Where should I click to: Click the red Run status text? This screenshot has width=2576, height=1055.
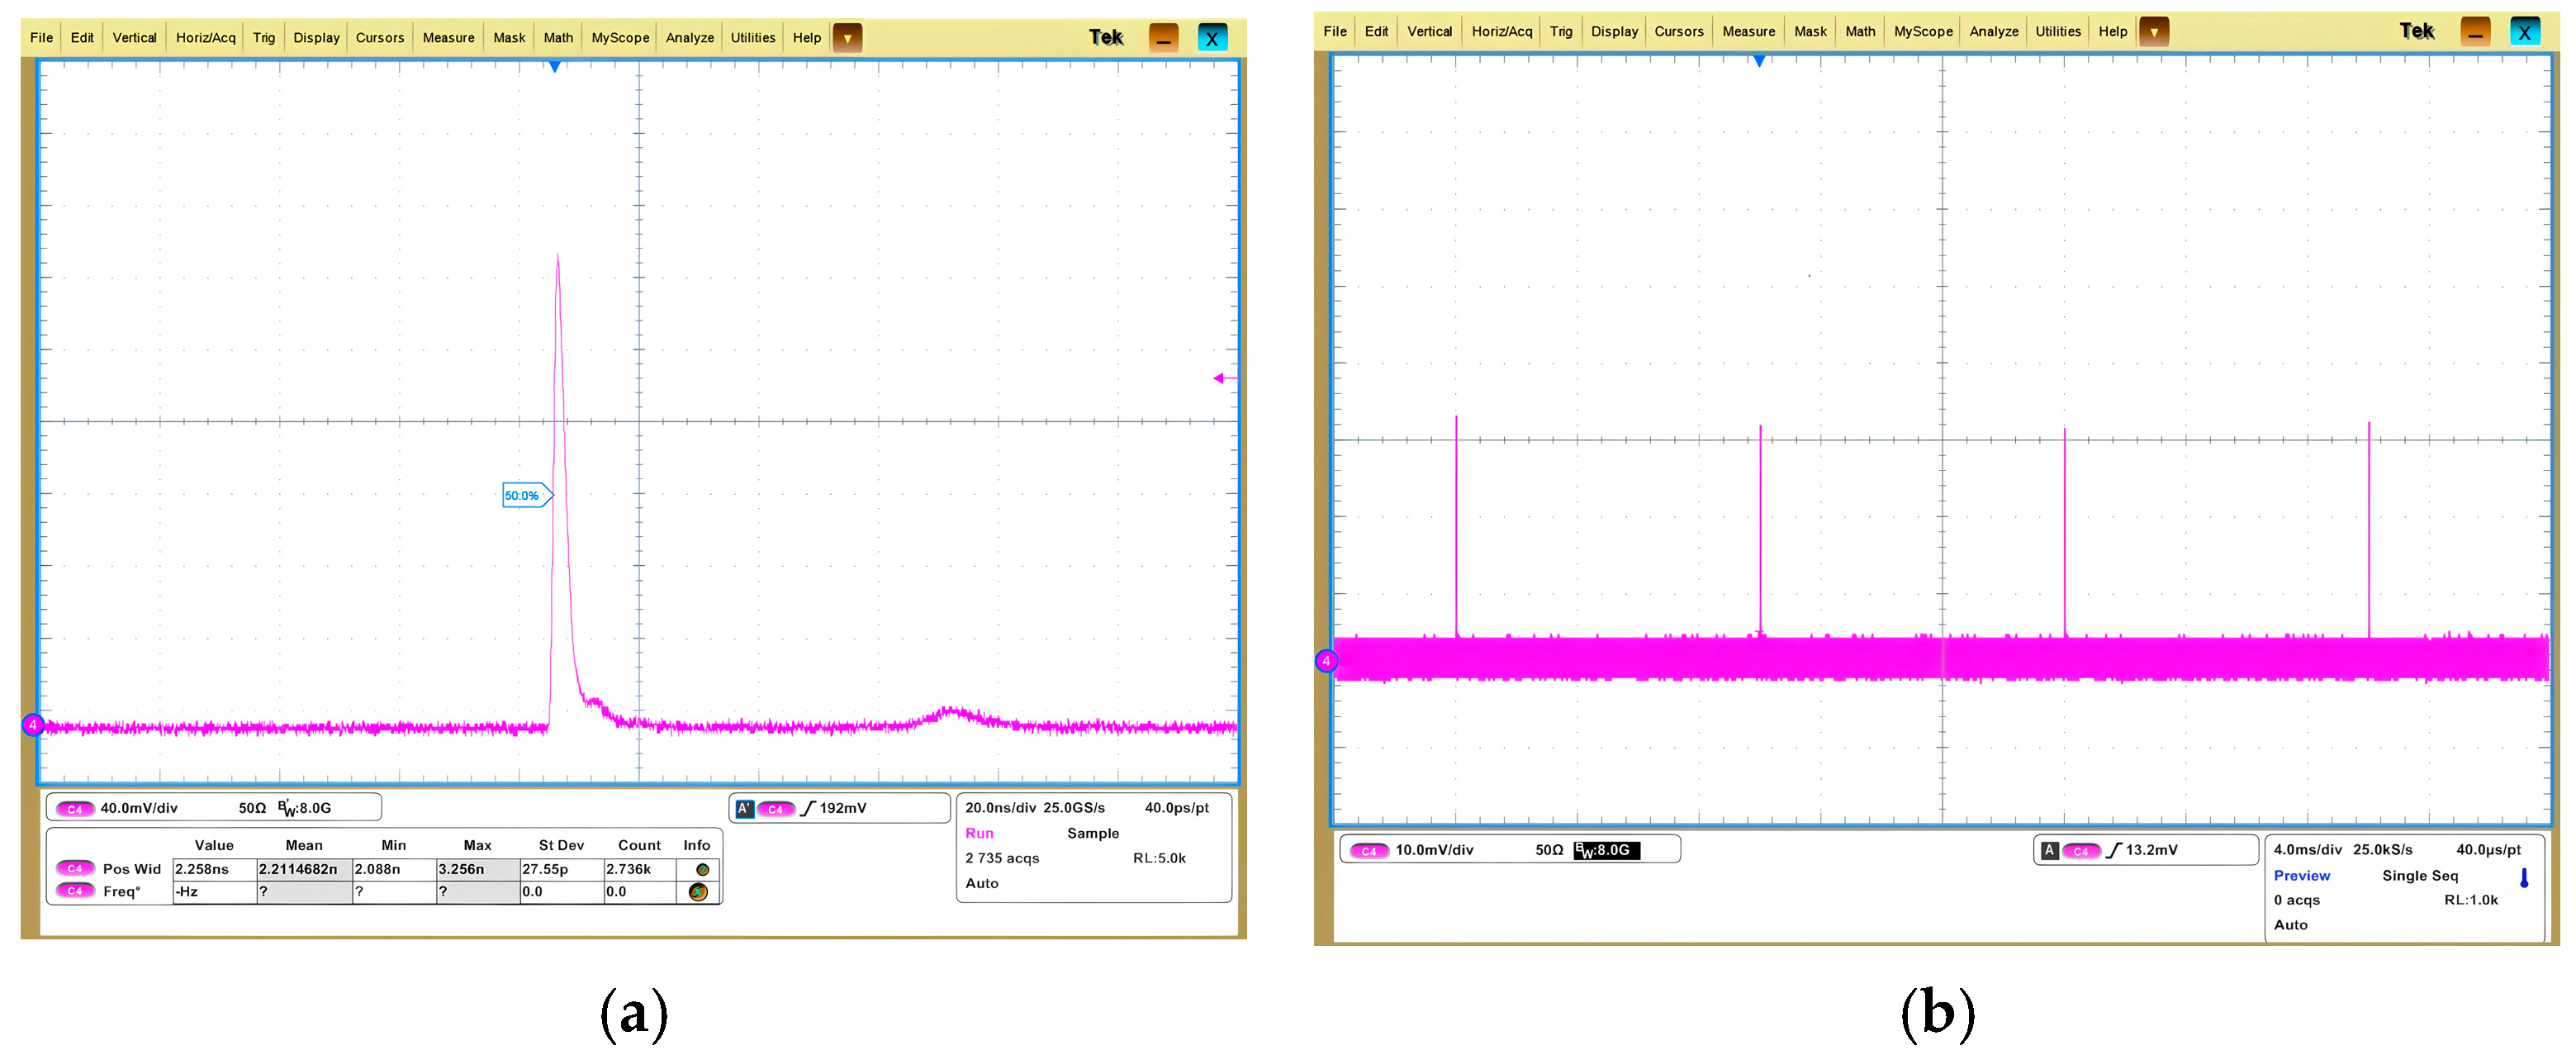(x=979, y=833)
